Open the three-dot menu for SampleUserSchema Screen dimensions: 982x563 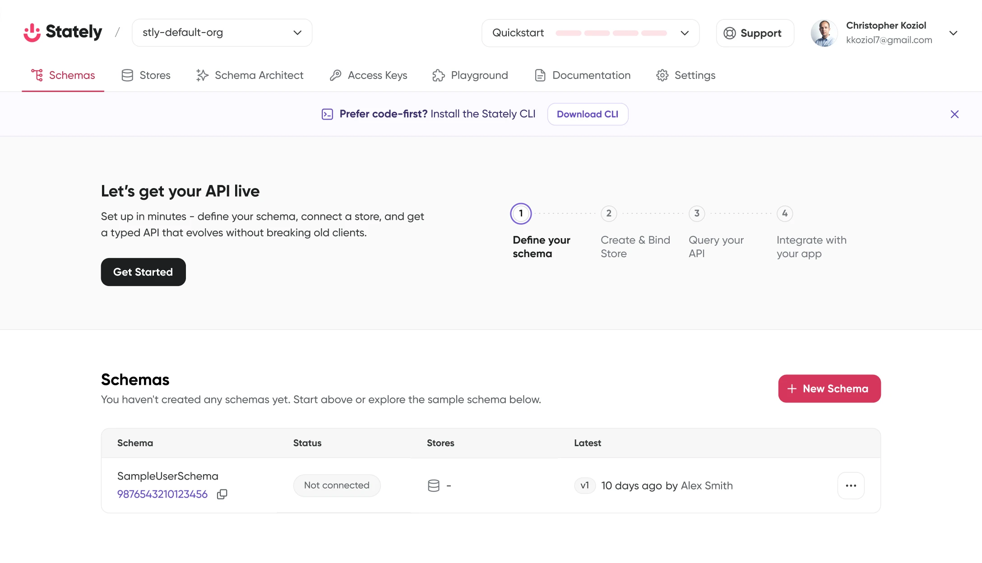pos(851,485)
